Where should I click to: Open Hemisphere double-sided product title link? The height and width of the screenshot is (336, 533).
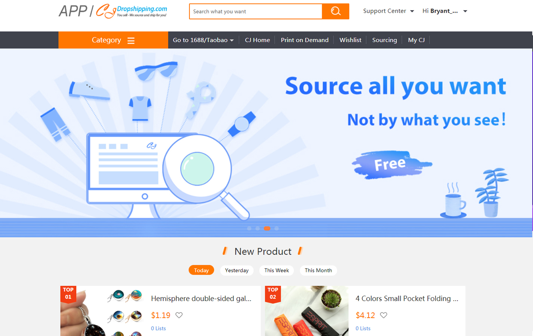click(x=201, y=298)
